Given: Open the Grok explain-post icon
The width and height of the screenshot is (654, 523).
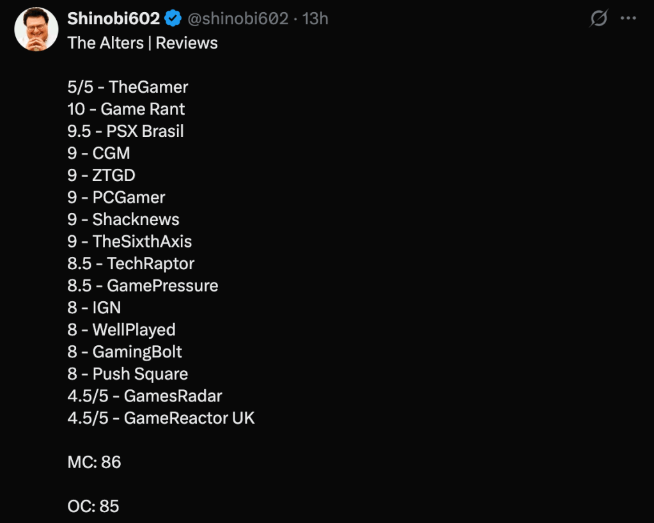Looking at the screenshot, I should 598,19.
